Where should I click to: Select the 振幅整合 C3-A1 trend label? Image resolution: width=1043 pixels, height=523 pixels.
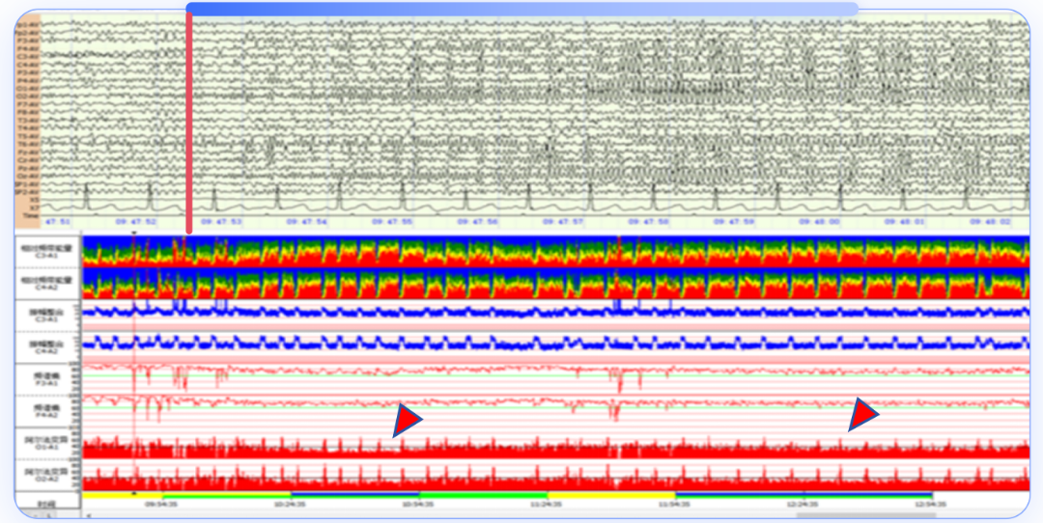click(x=47, y=315)
